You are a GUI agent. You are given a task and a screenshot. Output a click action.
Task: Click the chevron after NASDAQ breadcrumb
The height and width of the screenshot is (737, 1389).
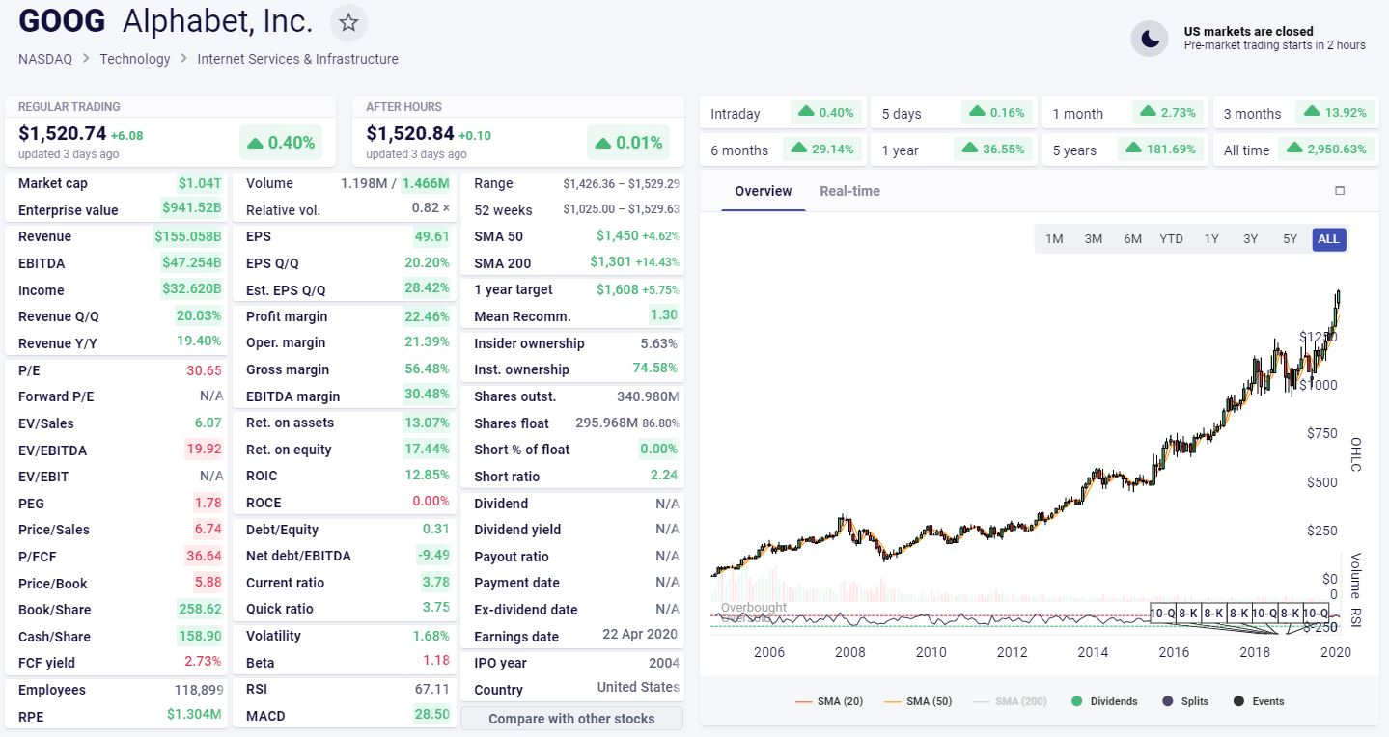(86, 59)
